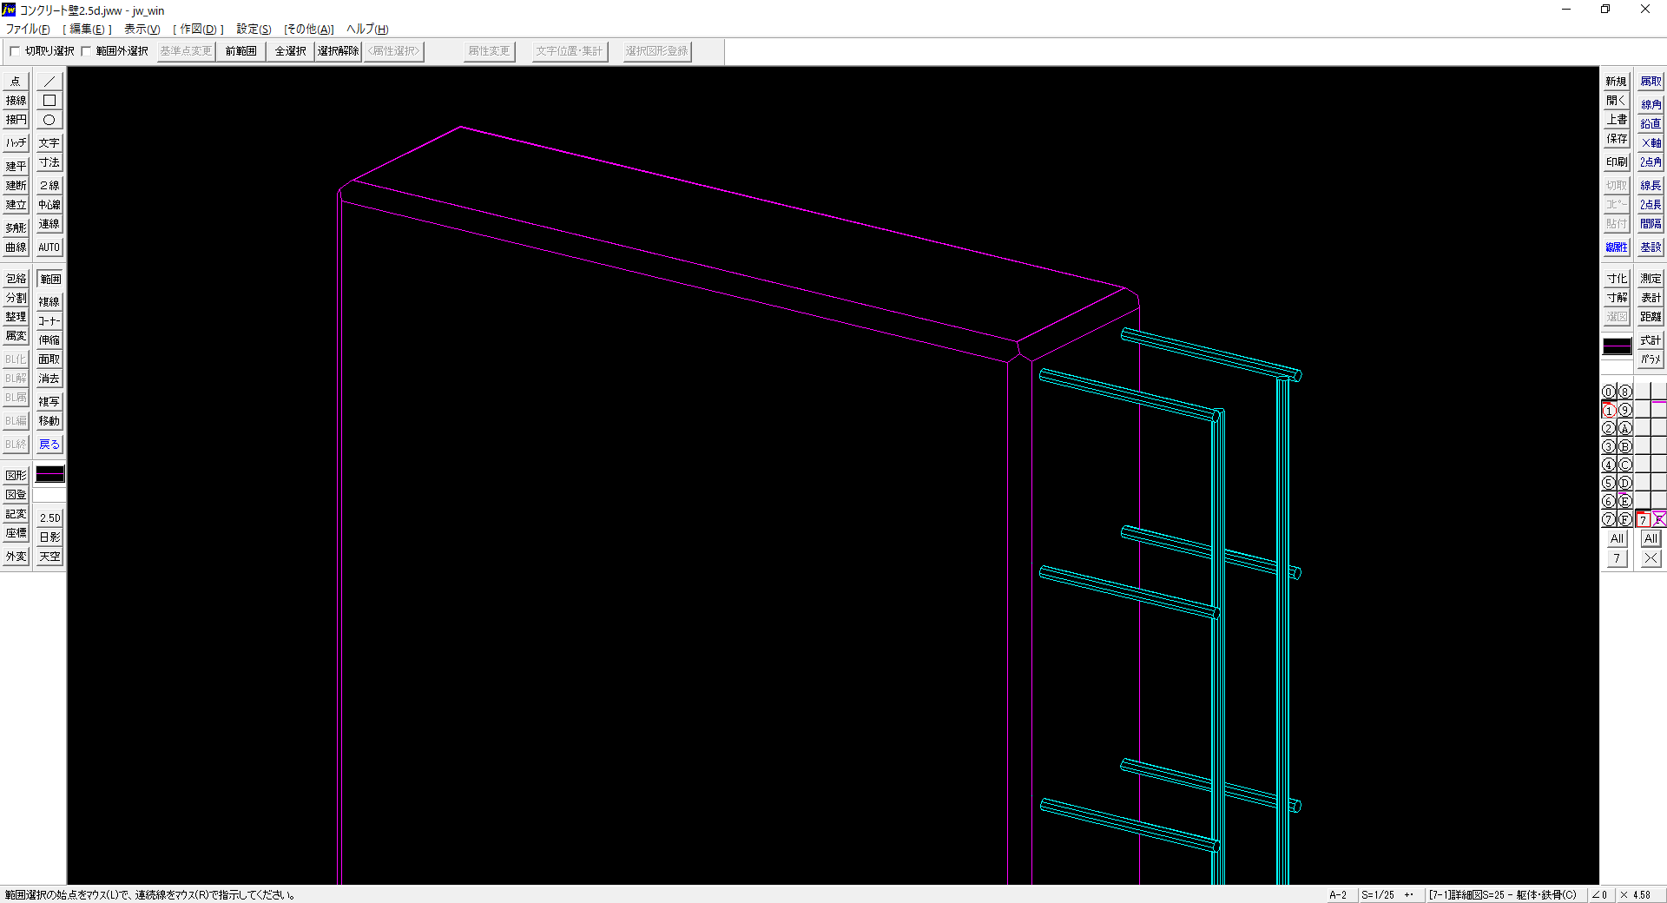Select the line drawing tool icon
This screenshot has width=1667, height=903.
pos(49,82)
